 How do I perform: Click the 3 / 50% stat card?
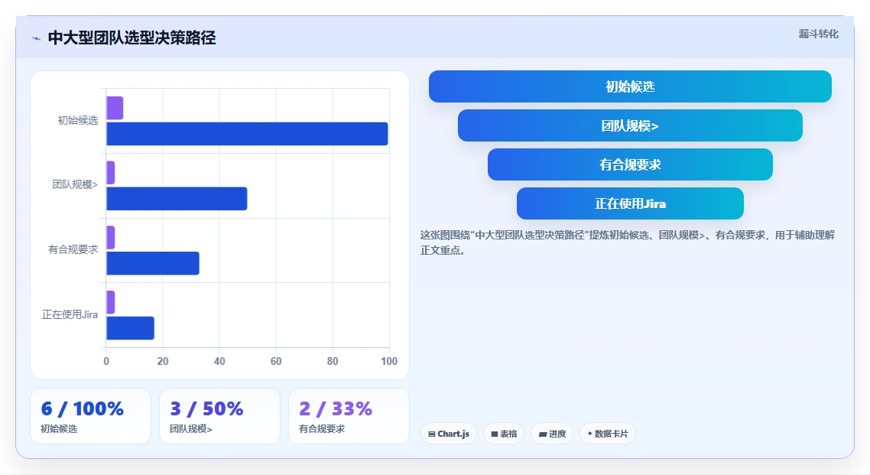click(x=219, y=416)
